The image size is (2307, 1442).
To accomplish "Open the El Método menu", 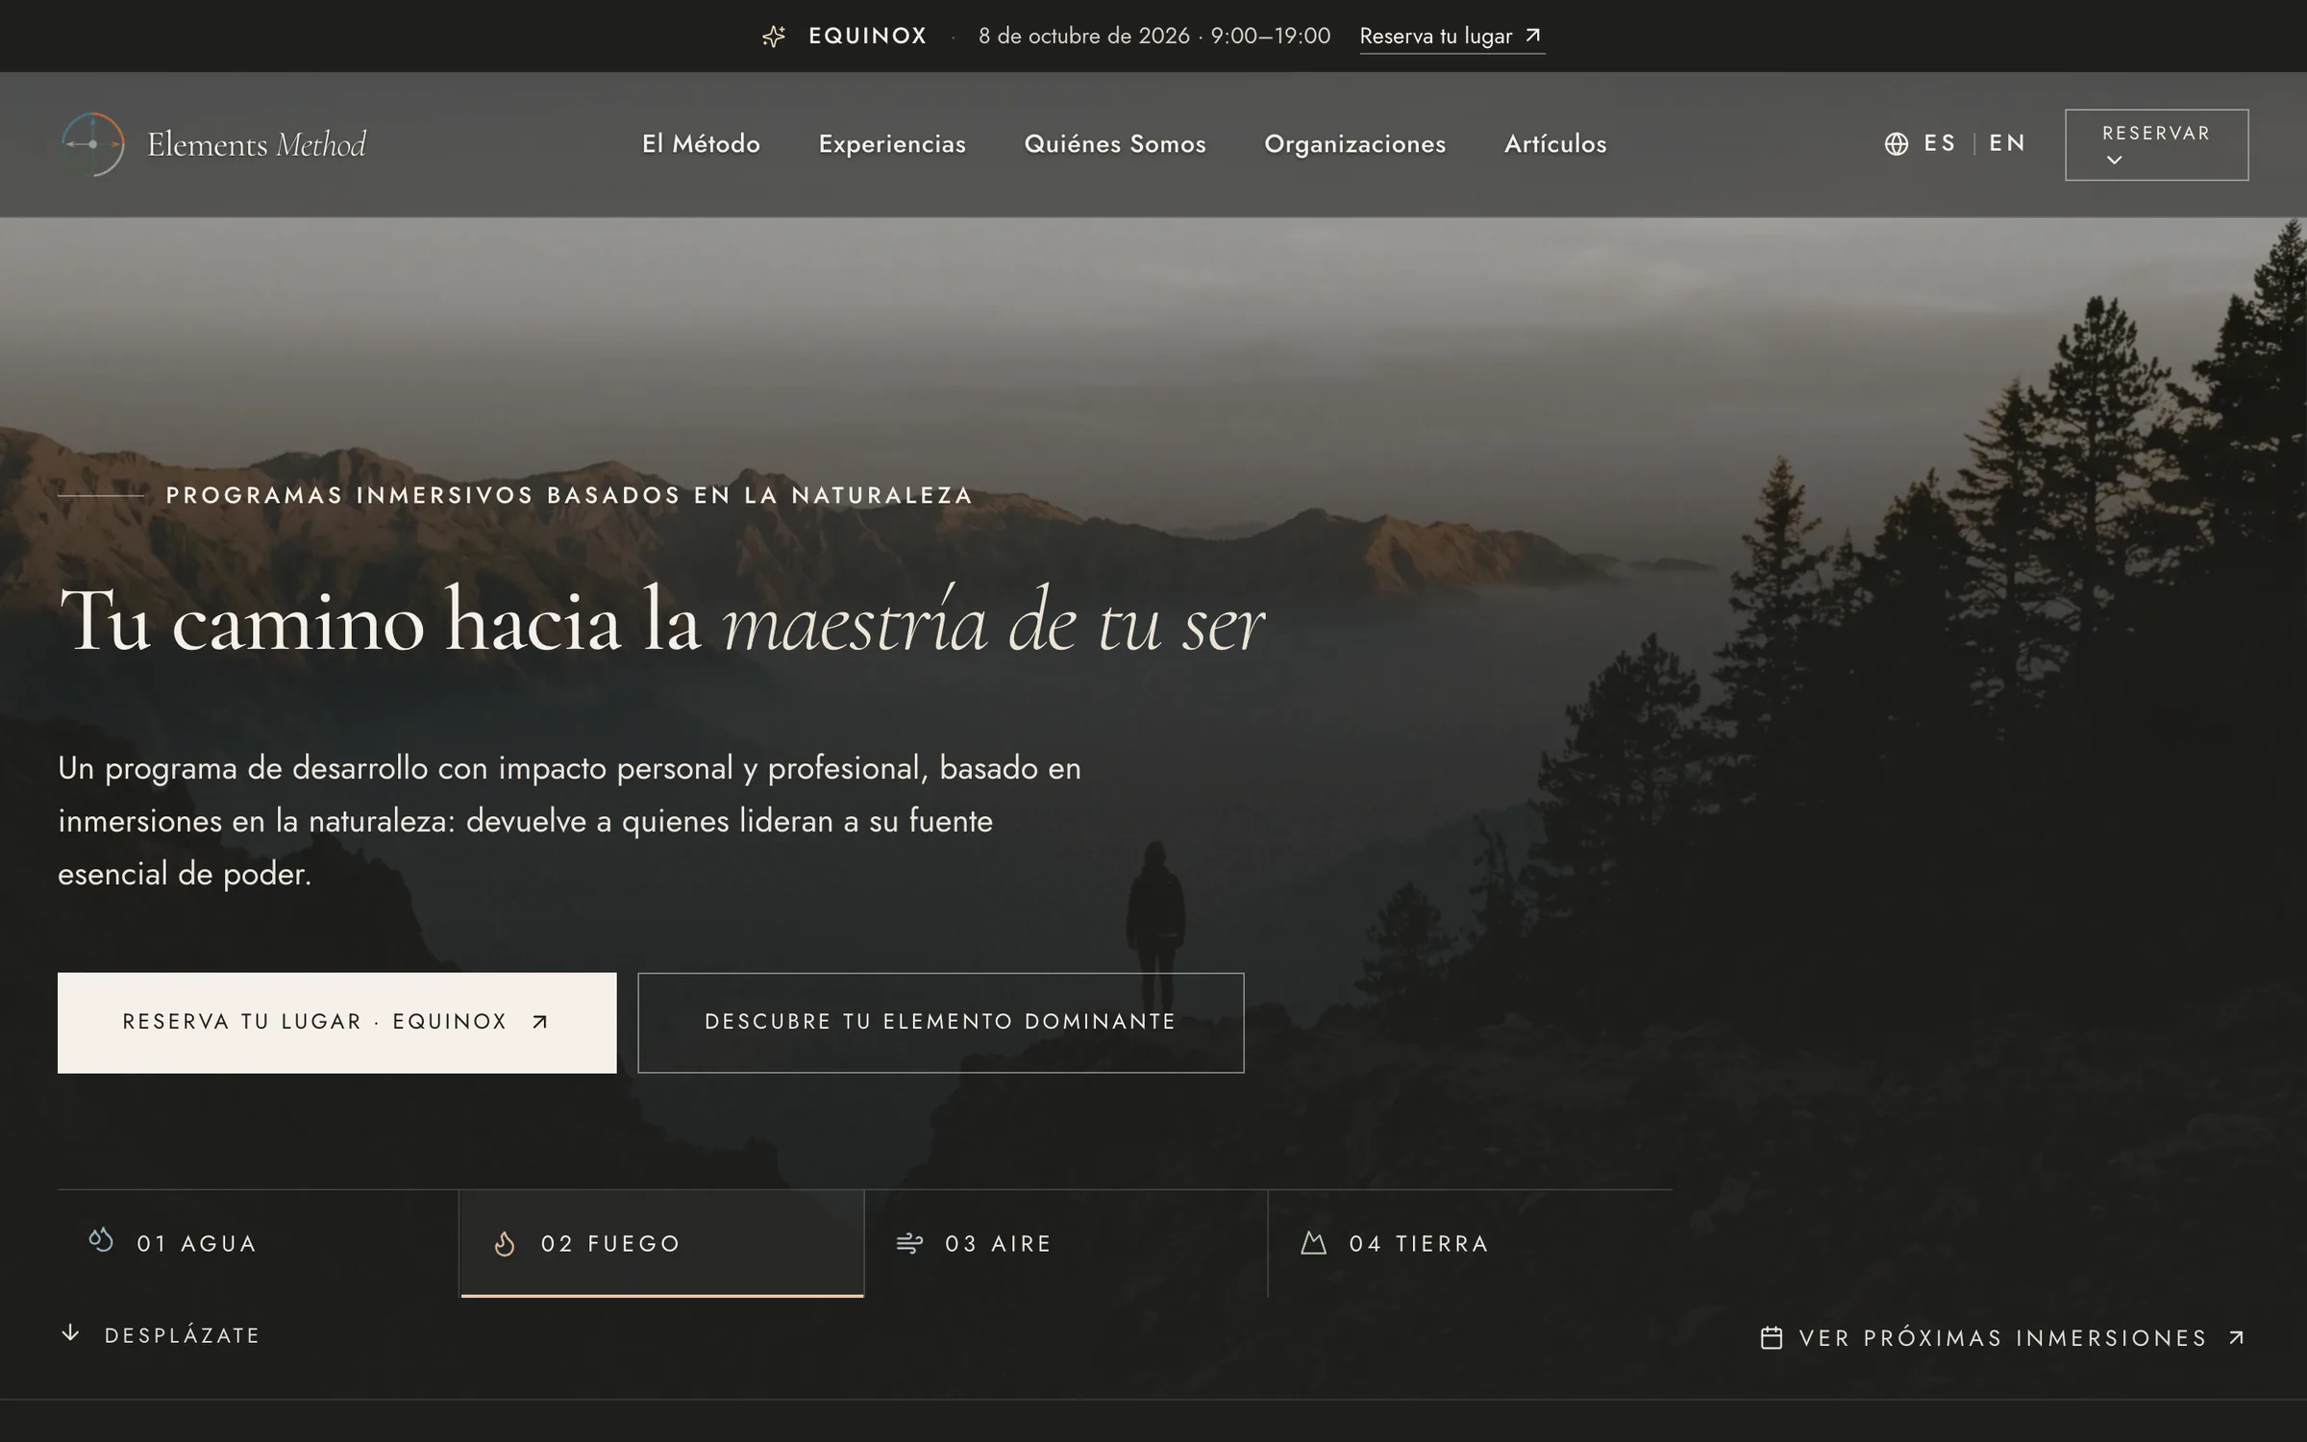I will [x=701, y=144].
